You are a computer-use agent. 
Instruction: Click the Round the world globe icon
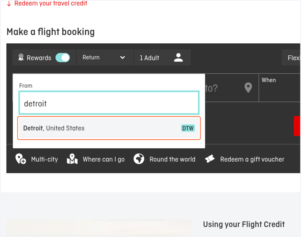click(x=139, y=159)
